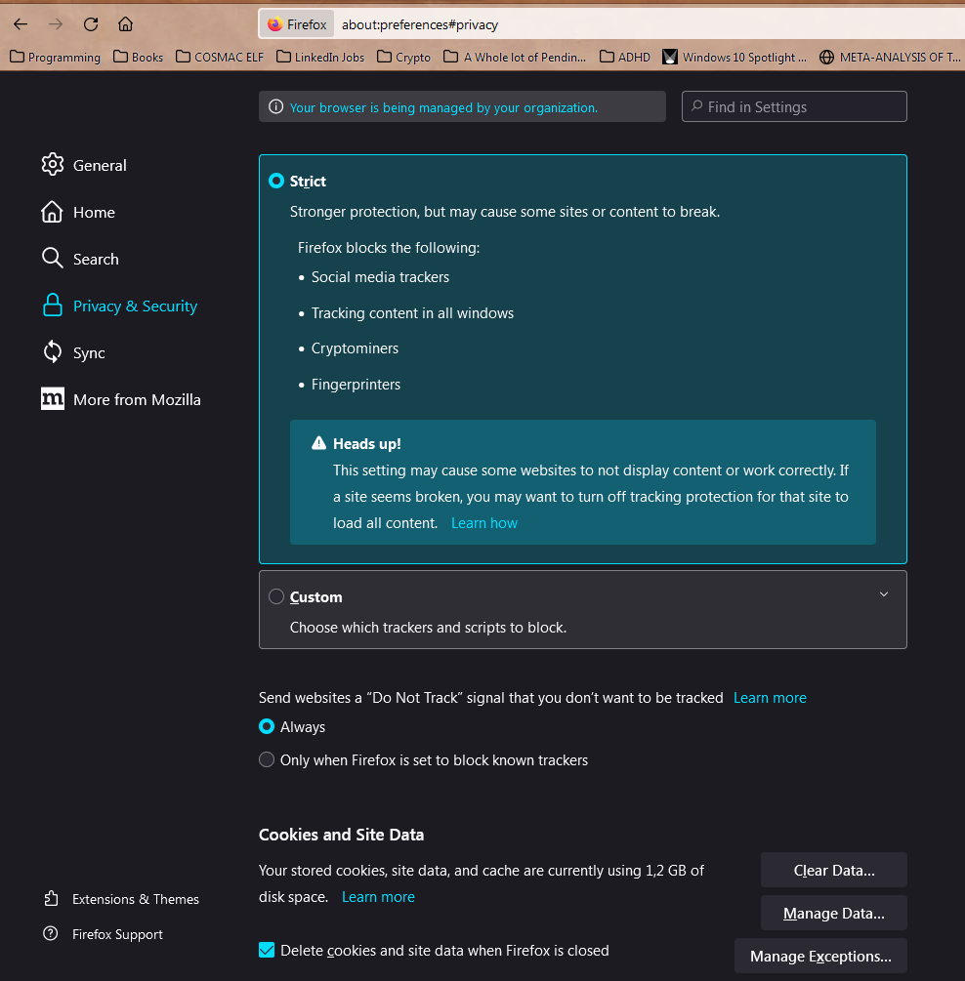Viewport: 965px width, 981px height.
Task: Open the Home settings category
Action: 78,212
